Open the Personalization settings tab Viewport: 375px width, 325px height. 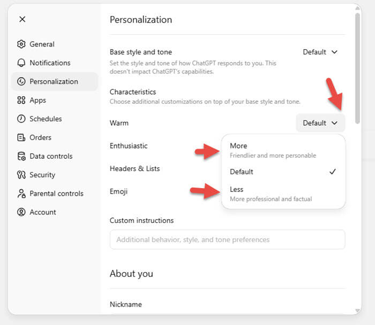click(54, 82)
